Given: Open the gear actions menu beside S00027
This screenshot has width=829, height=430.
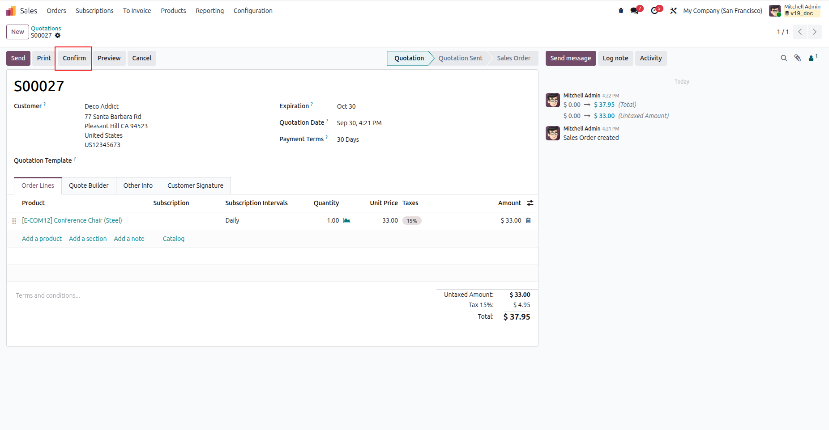Looking at the screenshot, I should coord(58,35).
